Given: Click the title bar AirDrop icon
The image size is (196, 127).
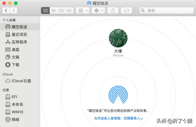Looking at the screenshot, I should click(89, 3).
